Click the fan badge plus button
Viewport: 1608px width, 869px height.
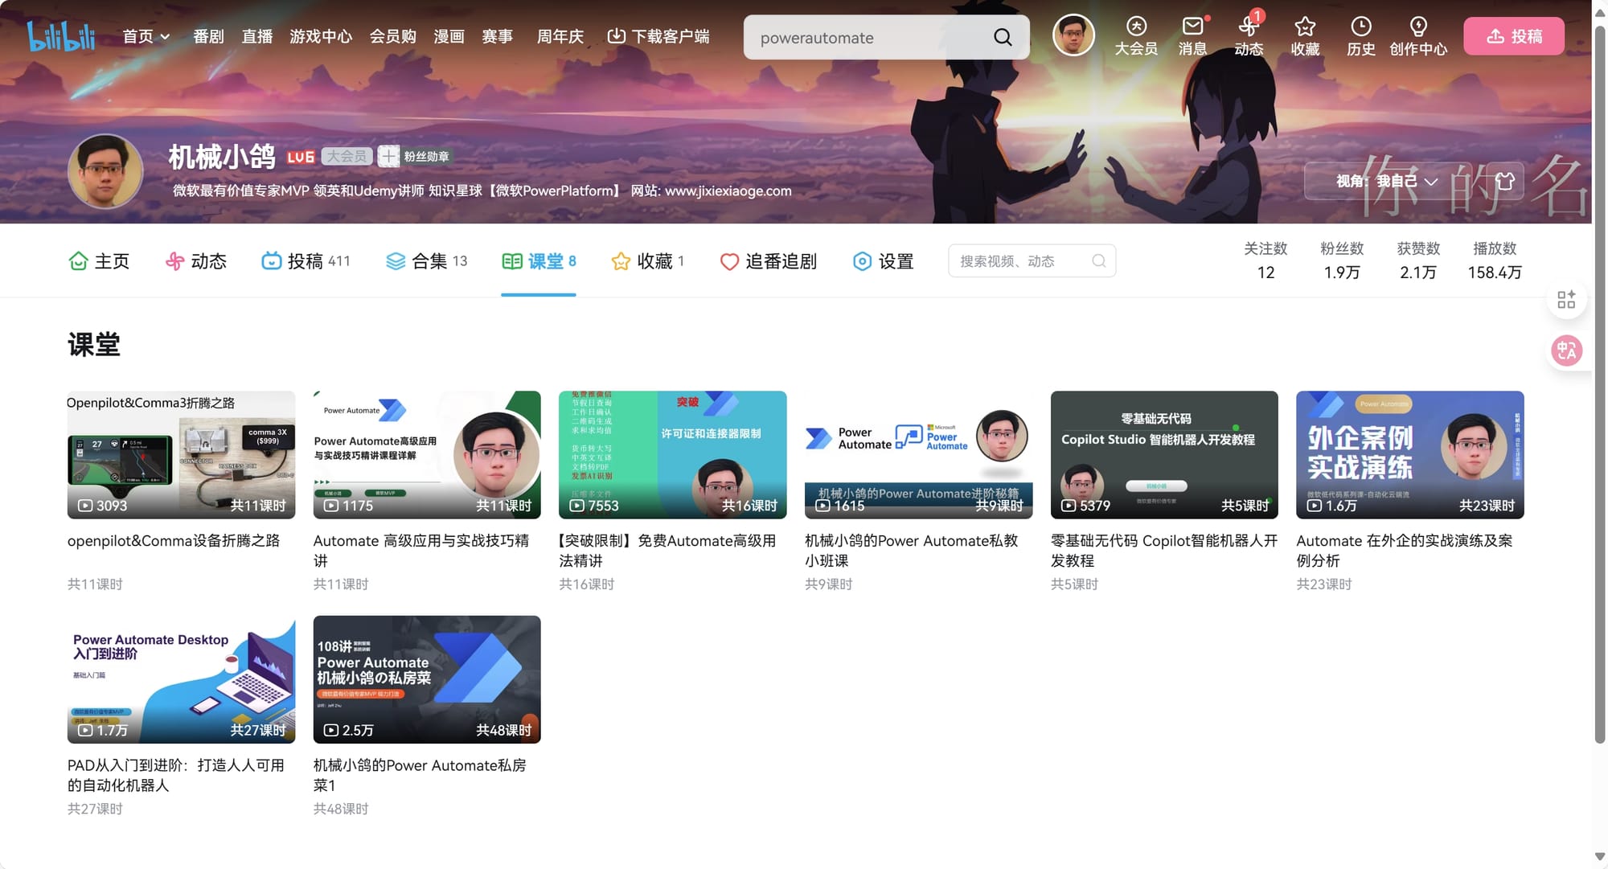pos(388,156)
